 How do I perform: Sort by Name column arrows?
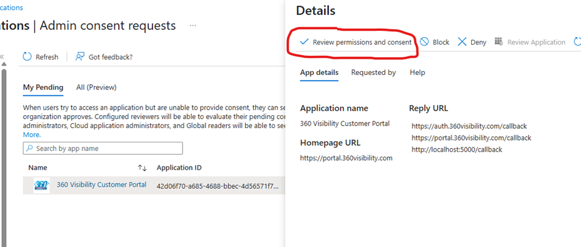pyautogui.click(x=142, y=168)
